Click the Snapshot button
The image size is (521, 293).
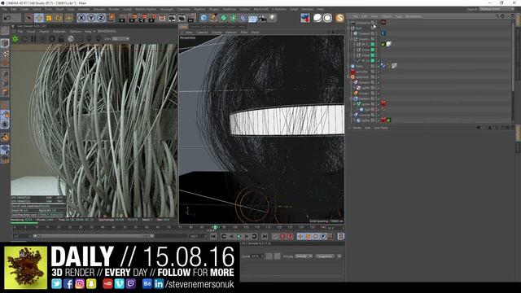tap(325, 256)
